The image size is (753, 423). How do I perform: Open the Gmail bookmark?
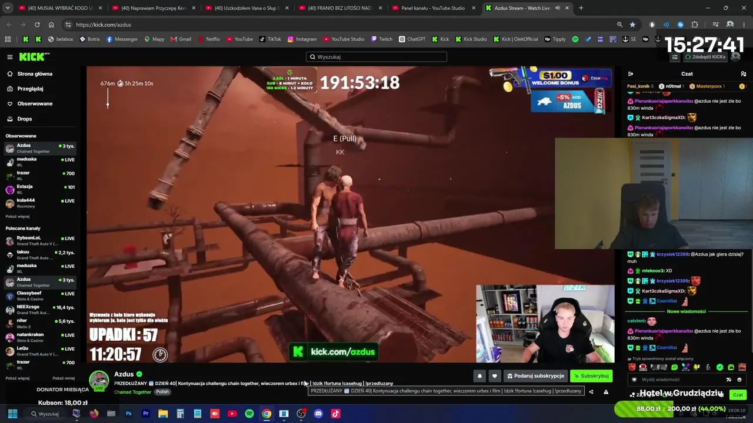(x=181, y=39)
